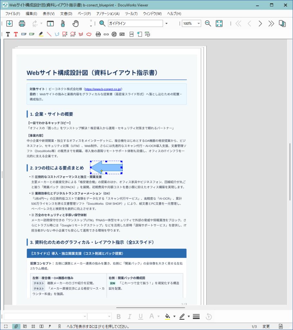Open the rotate 90° dropdown arrow

click(x=41, y=23)
